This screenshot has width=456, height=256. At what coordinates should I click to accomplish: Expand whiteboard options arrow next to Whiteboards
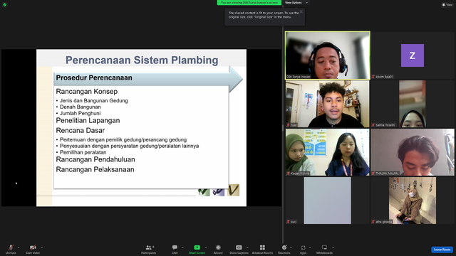click(333, 247)
